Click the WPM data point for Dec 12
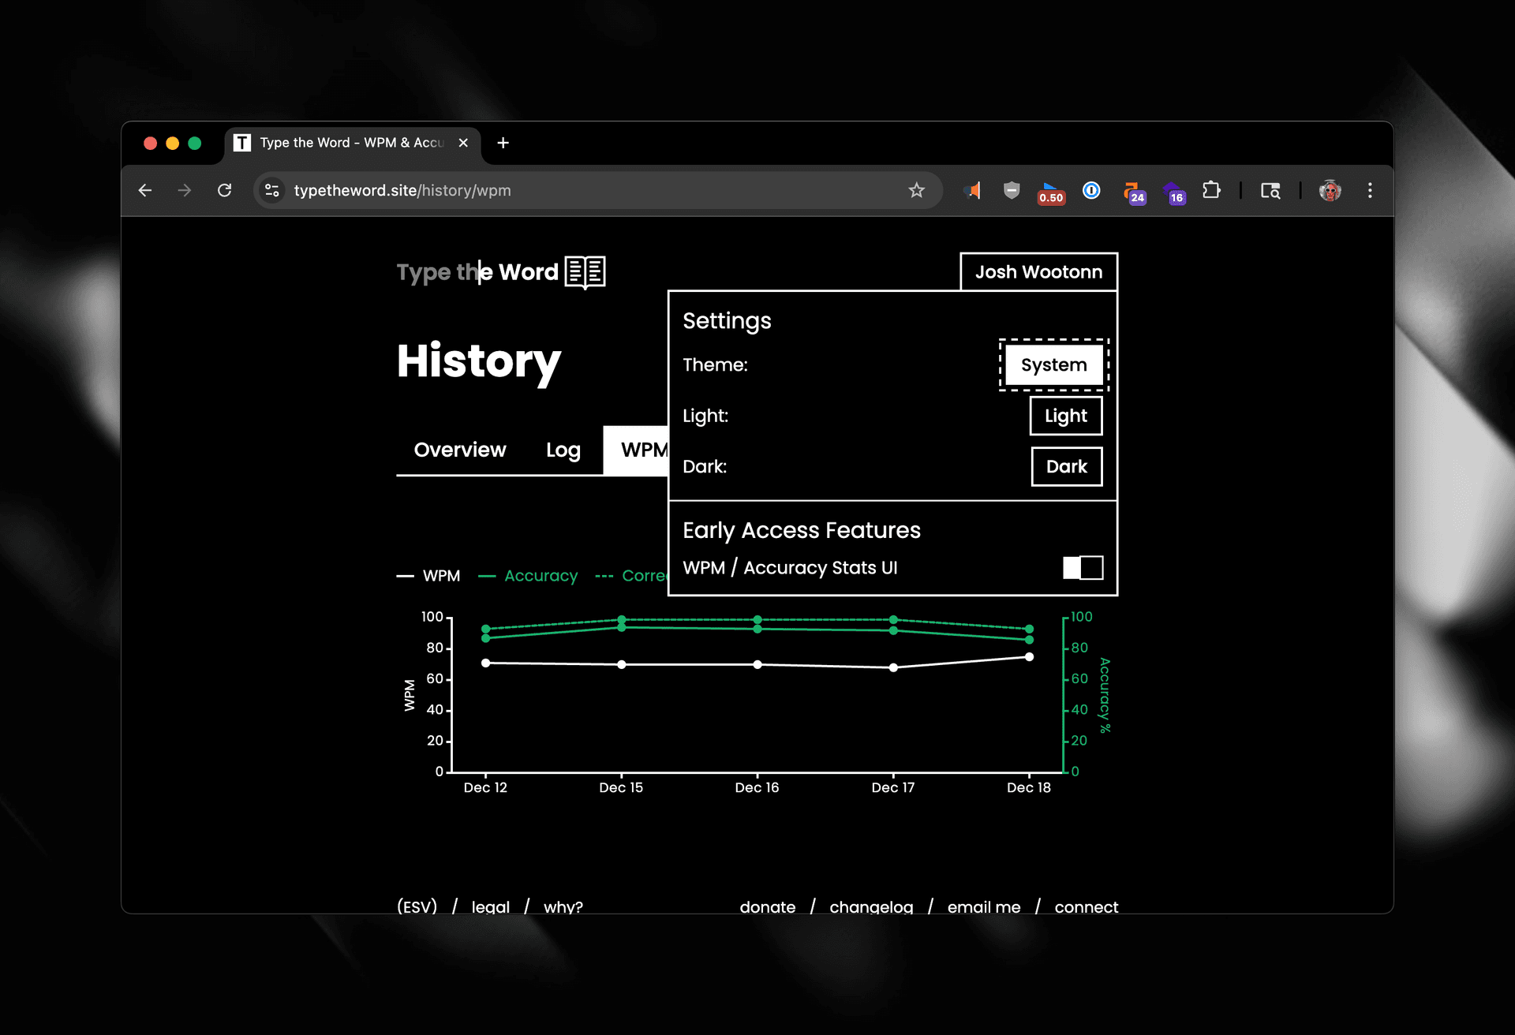 point(485,663)
